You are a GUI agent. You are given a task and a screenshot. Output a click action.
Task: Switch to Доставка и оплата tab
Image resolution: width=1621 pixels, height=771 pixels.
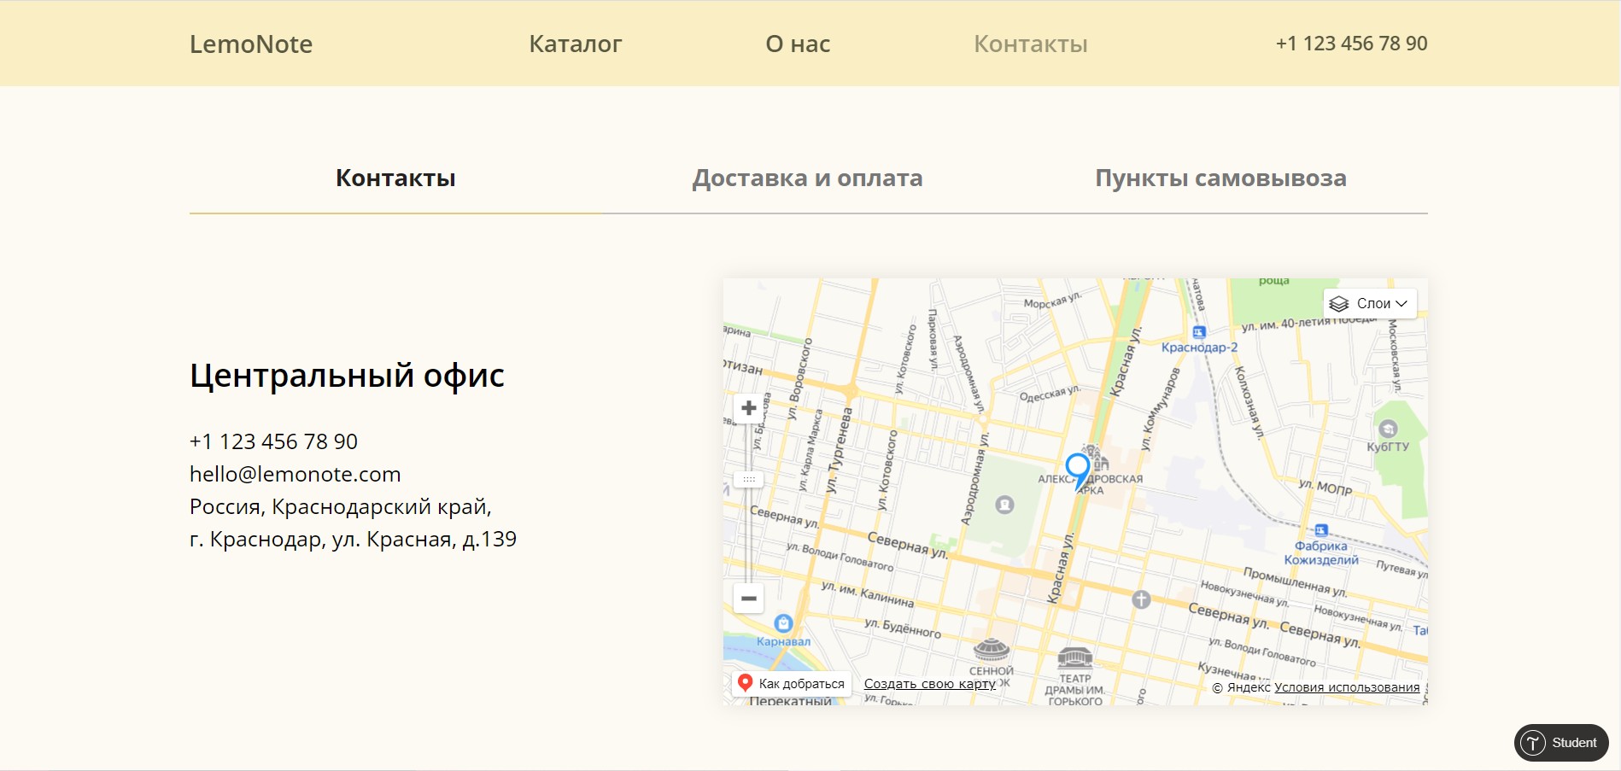click(x=807, y=178)
